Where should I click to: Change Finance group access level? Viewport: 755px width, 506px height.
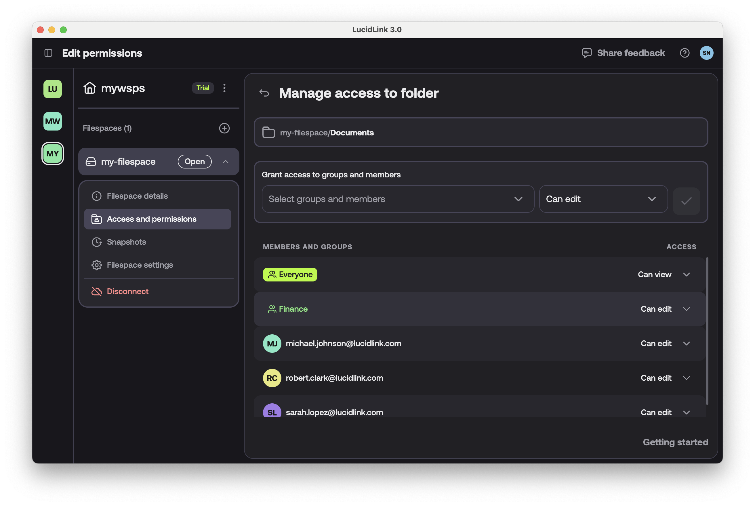[x=665, y=309]
